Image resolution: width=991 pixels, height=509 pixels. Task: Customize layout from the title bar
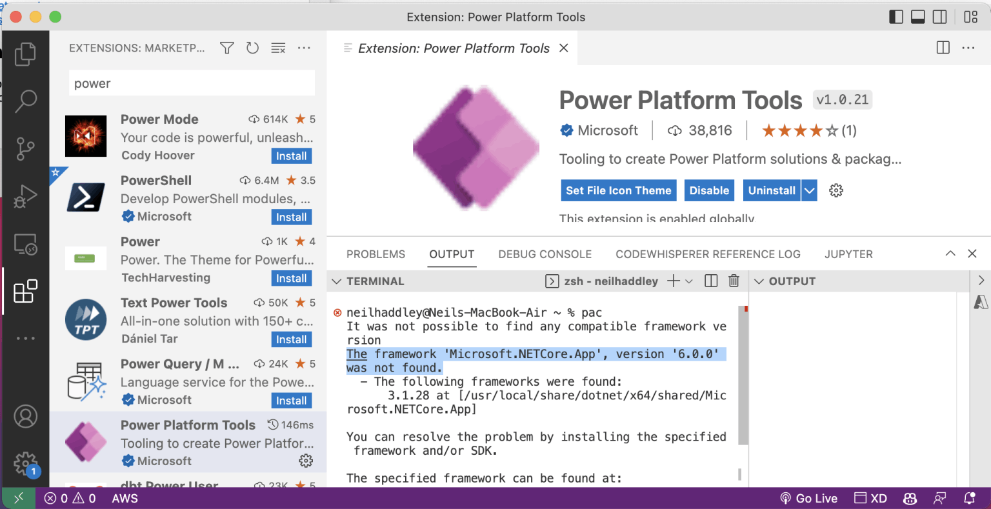click(x=971, y=17)
